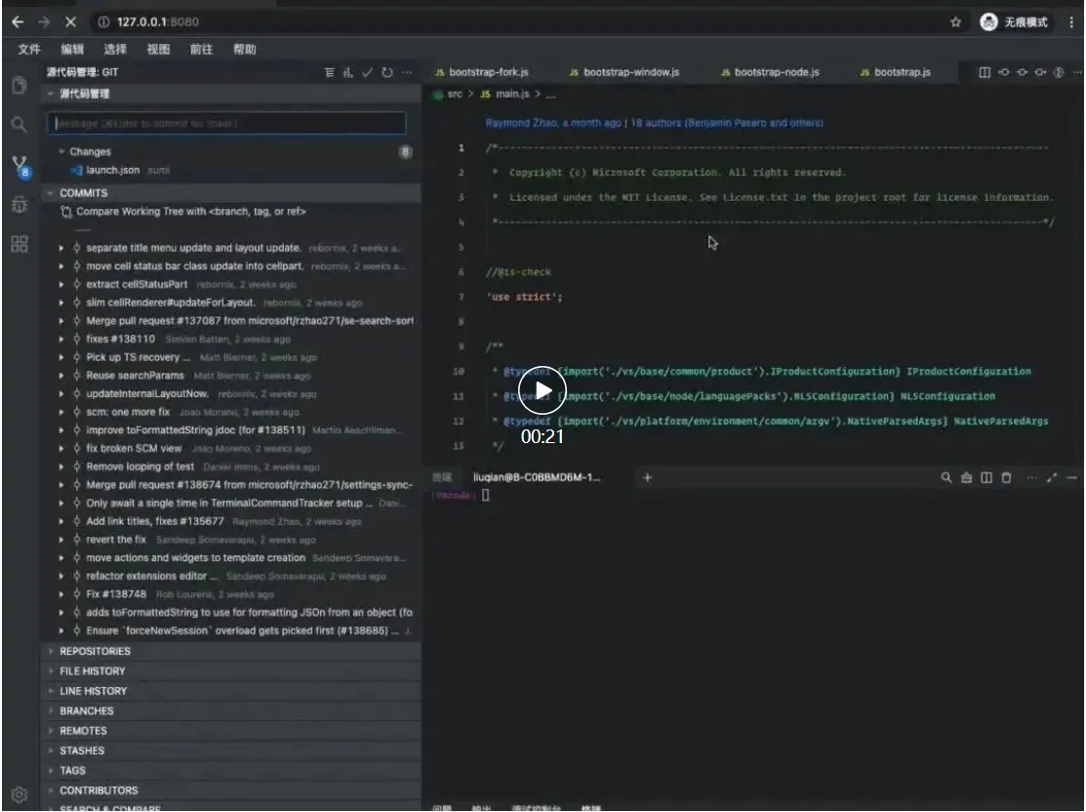Click the video play button
Viewport: 1086px width, 812px height.
tap(543, 392)
